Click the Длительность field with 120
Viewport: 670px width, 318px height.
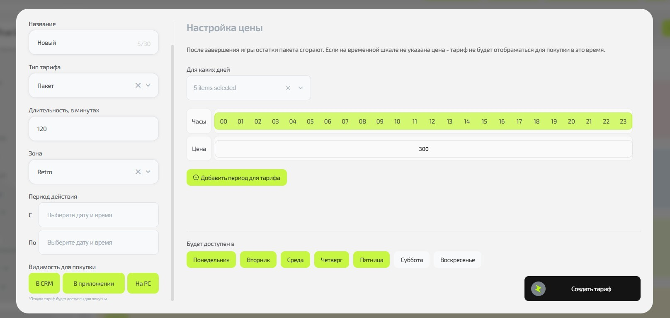click(93, 129)
